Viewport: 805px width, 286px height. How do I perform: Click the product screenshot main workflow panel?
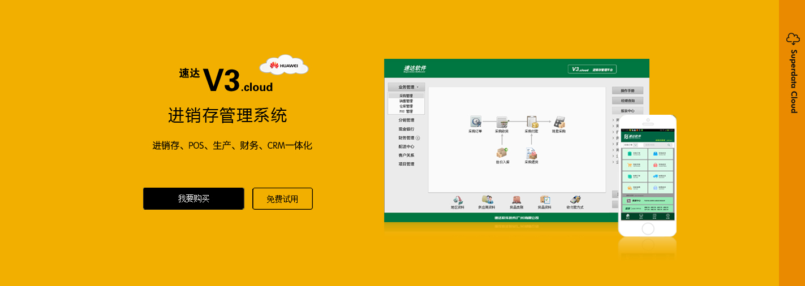click(516, 140)
